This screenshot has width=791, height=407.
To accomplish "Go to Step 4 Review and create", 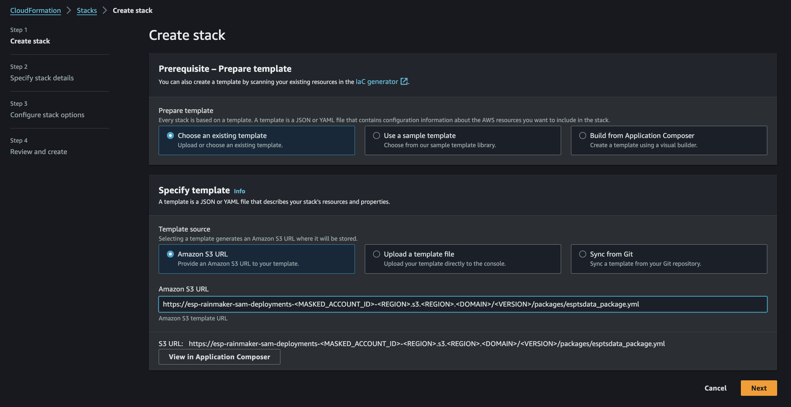I will pyautogui.click(x=39, y=152).
